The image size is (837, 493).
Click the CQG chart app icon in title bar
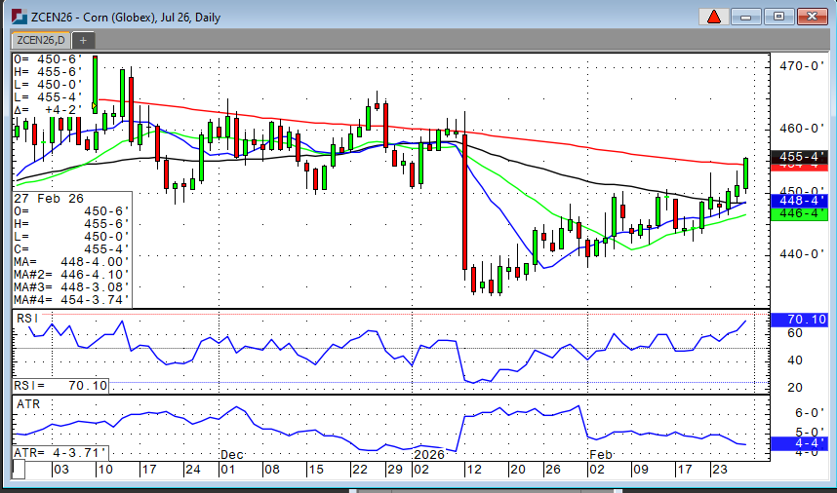click(x=19, y=17)
